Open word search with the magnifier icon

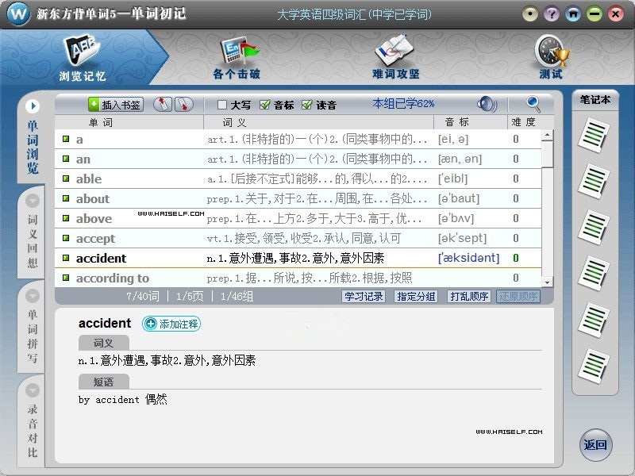coord(533,104)
